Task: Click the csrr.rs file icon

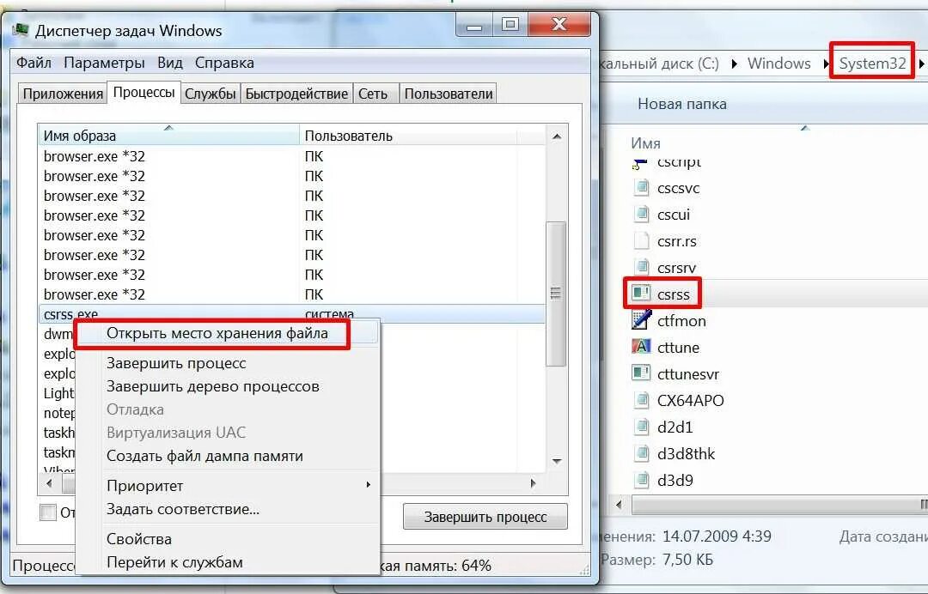Action: [641, 241]
